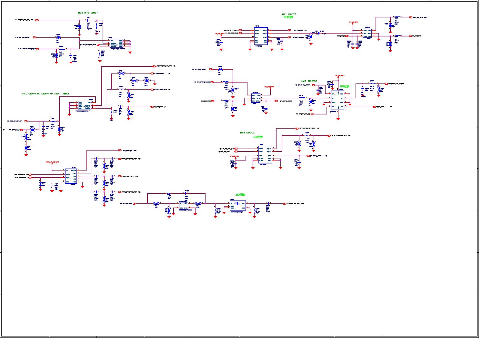Screen dimensions: 483x341
Task: Click the N78 N79 ANT7 section title
Action: coord(87,13)
